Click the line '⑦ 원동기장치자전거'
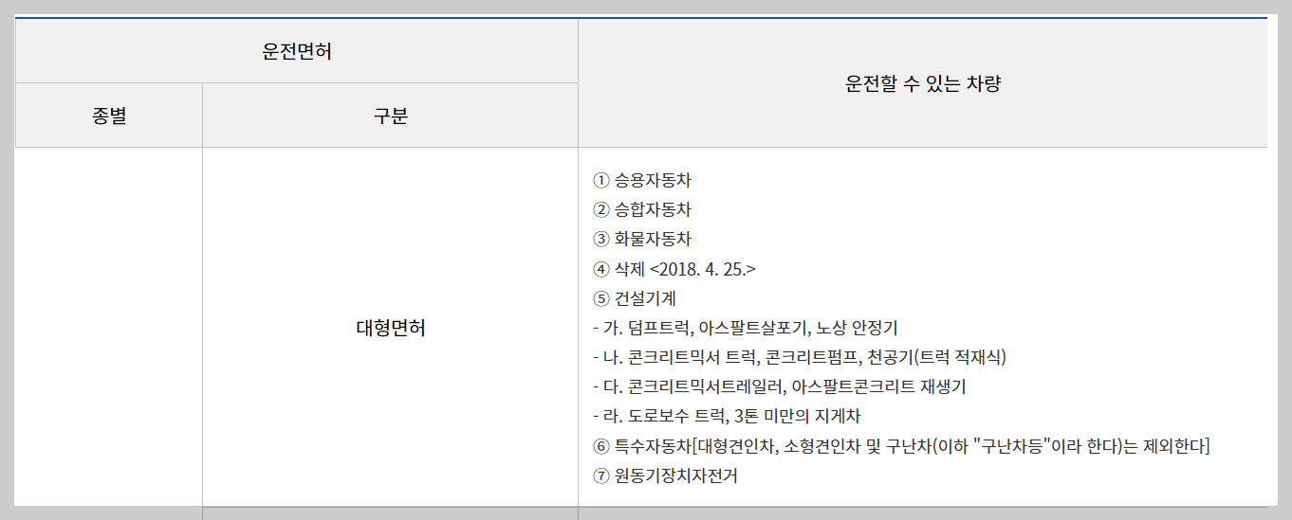 (x=664, y=475)
